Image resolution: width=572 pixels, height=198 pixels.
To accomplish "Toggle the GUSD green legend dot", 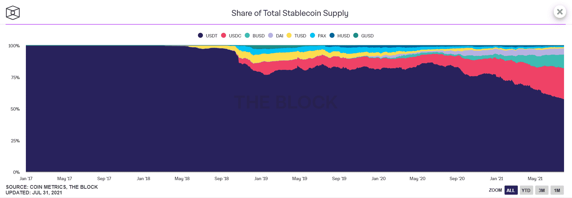I will pos(356,35).
